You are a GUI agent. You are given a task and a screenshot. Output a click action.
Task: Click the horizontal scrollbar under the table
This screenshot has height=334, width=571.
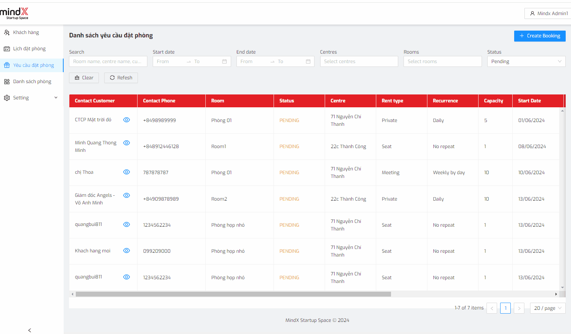click(233, 294)
